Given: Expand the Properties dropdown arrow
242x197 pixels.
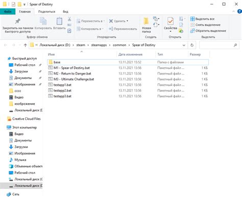Looking at the screenshot, I should pyautogui.click(x=171, y=32).
